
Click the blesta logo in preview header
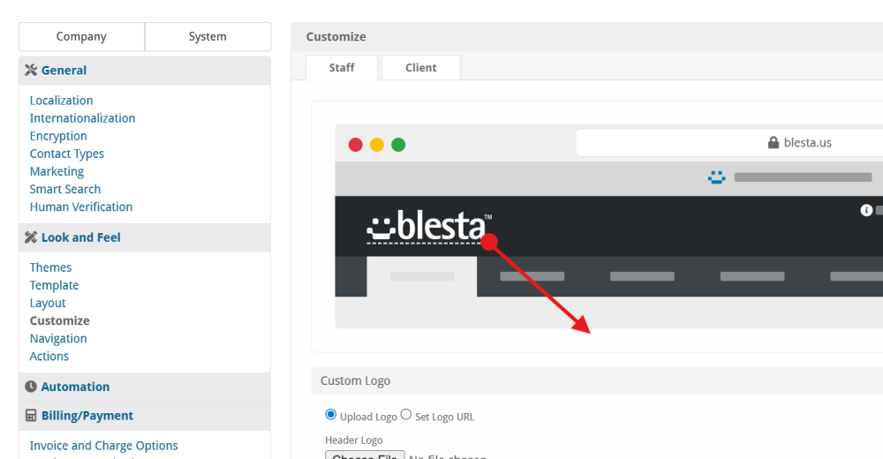(x=430, y=227)
